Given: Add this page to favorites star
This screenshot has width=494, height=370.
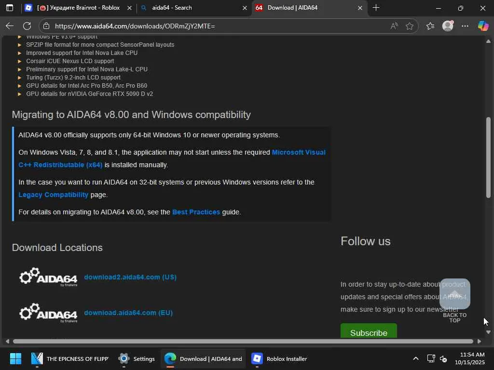Looking at the screenshot, I should (x=410, y=26).
